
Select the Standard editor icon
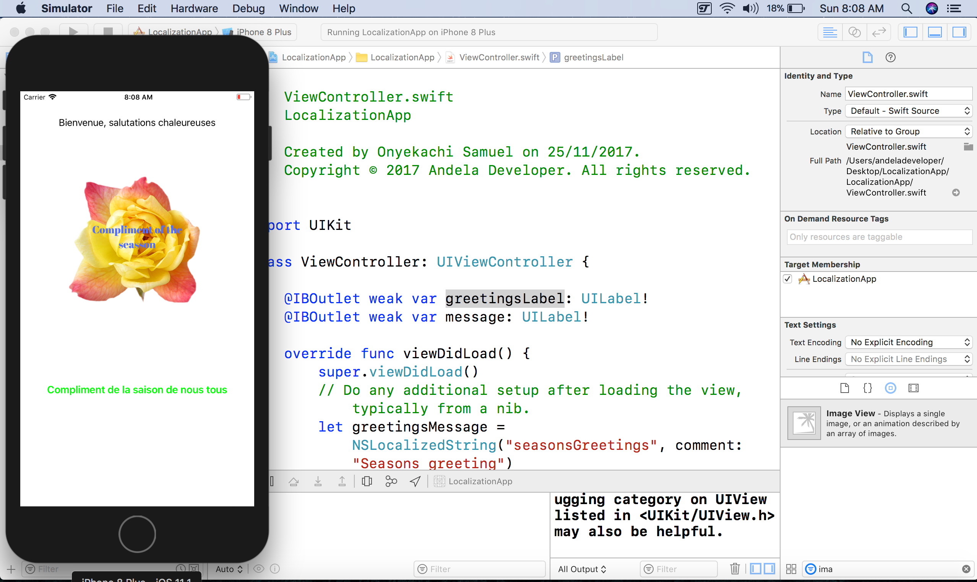point(830,32)
